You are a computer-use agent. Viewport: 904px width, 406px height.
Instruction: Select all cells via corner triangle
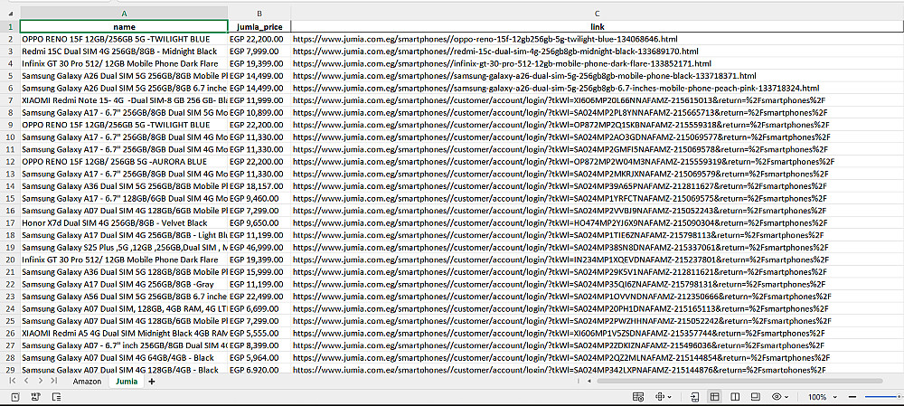(x=10, y=12)
